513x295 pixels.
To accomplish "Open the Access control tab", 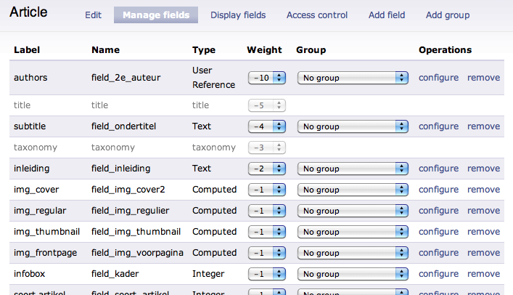I will click(317, 15).
